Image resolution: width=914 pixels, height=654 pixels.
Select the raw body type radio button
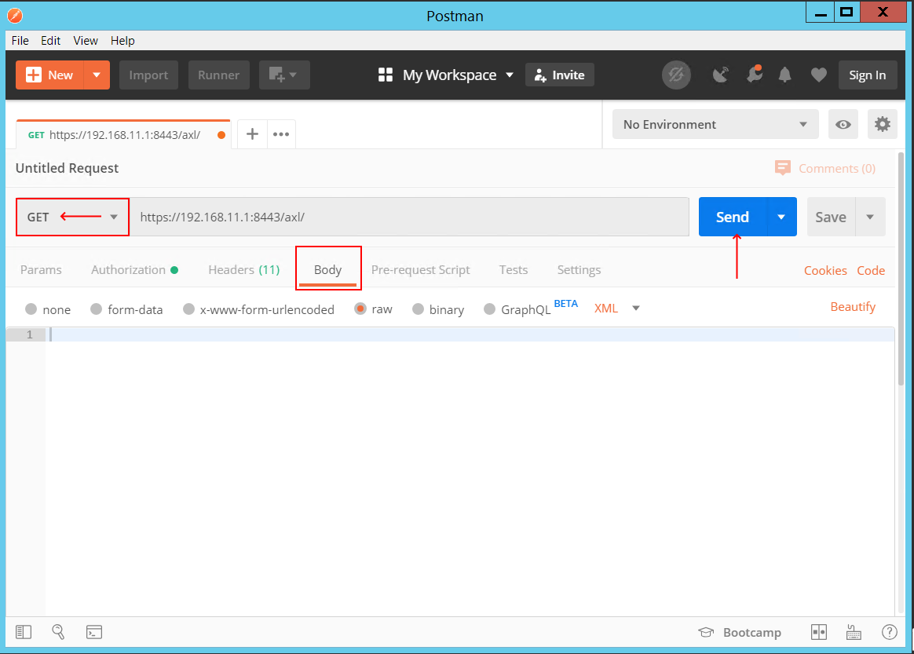pos(360,309)
